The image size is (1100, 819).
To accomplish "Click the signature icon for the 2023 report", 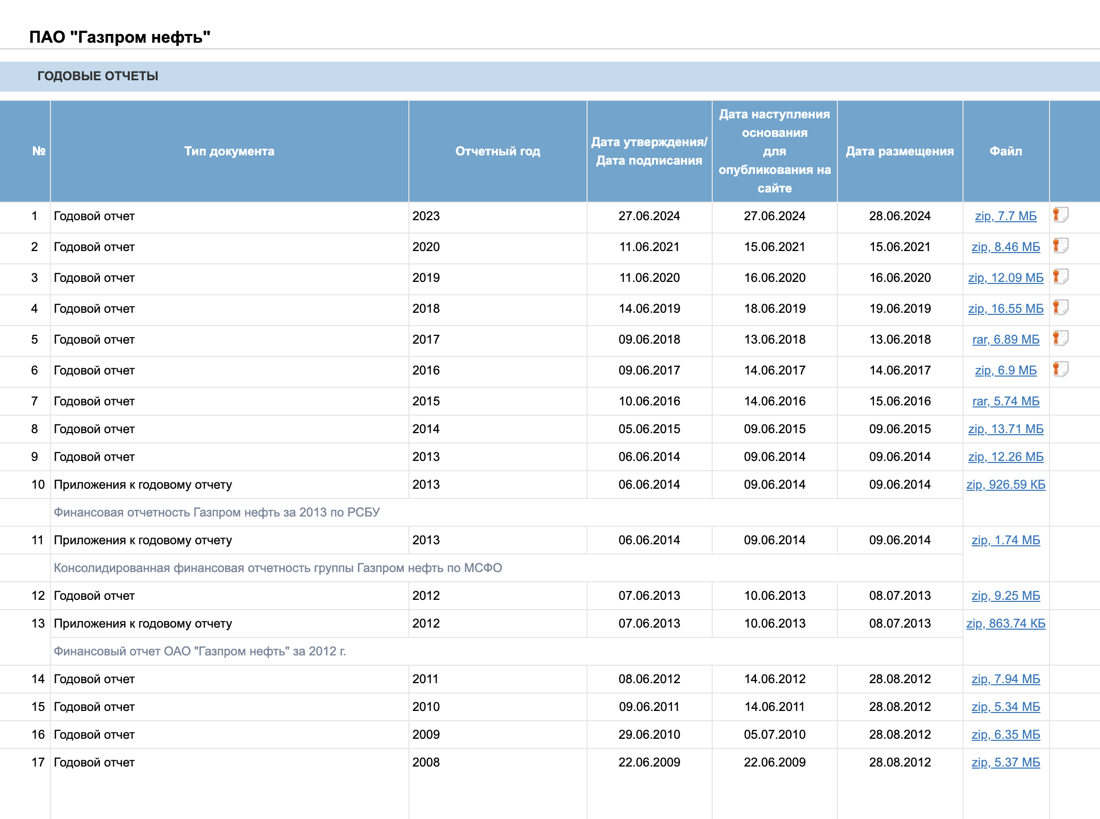I will tap(1060, 215).
